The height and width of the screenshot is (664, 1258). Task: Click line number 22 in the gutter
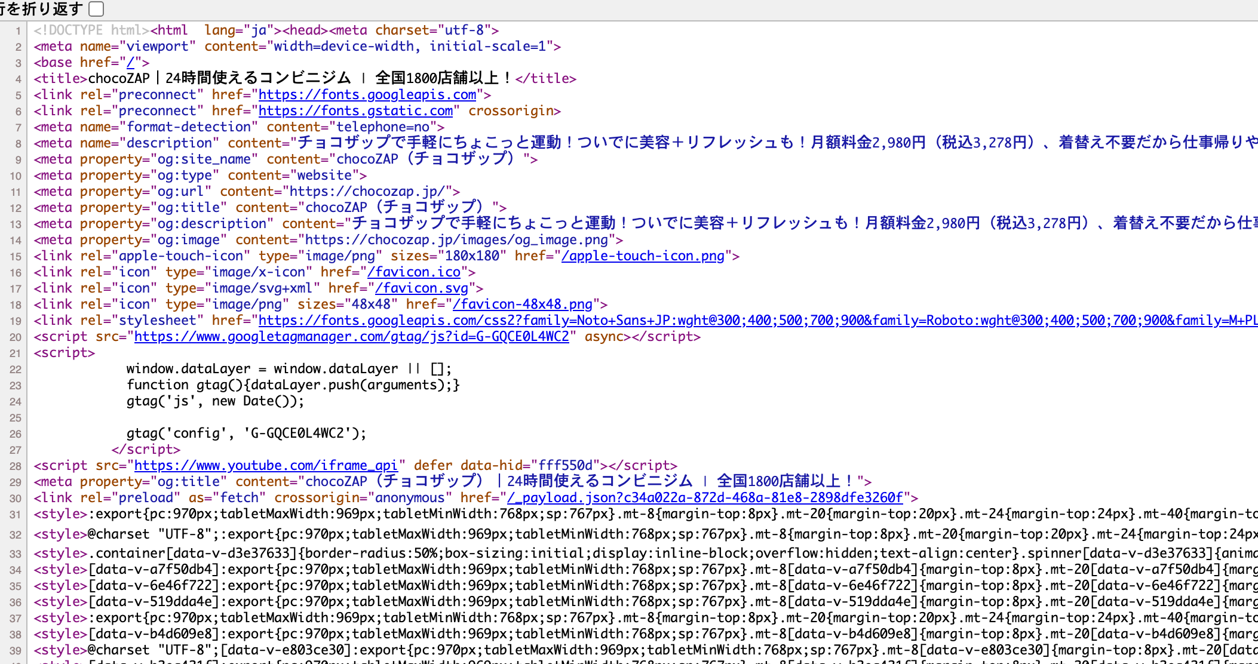[x=16, y=368]
